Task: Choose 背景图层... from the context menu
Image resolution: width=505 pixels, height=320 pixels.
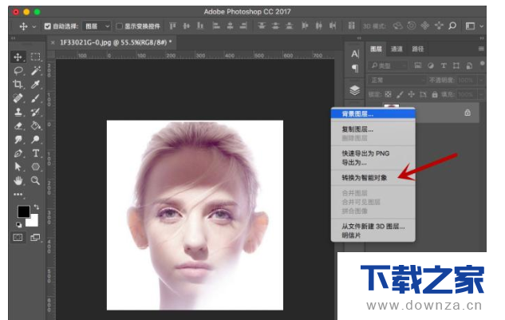Action: [373, 114]
